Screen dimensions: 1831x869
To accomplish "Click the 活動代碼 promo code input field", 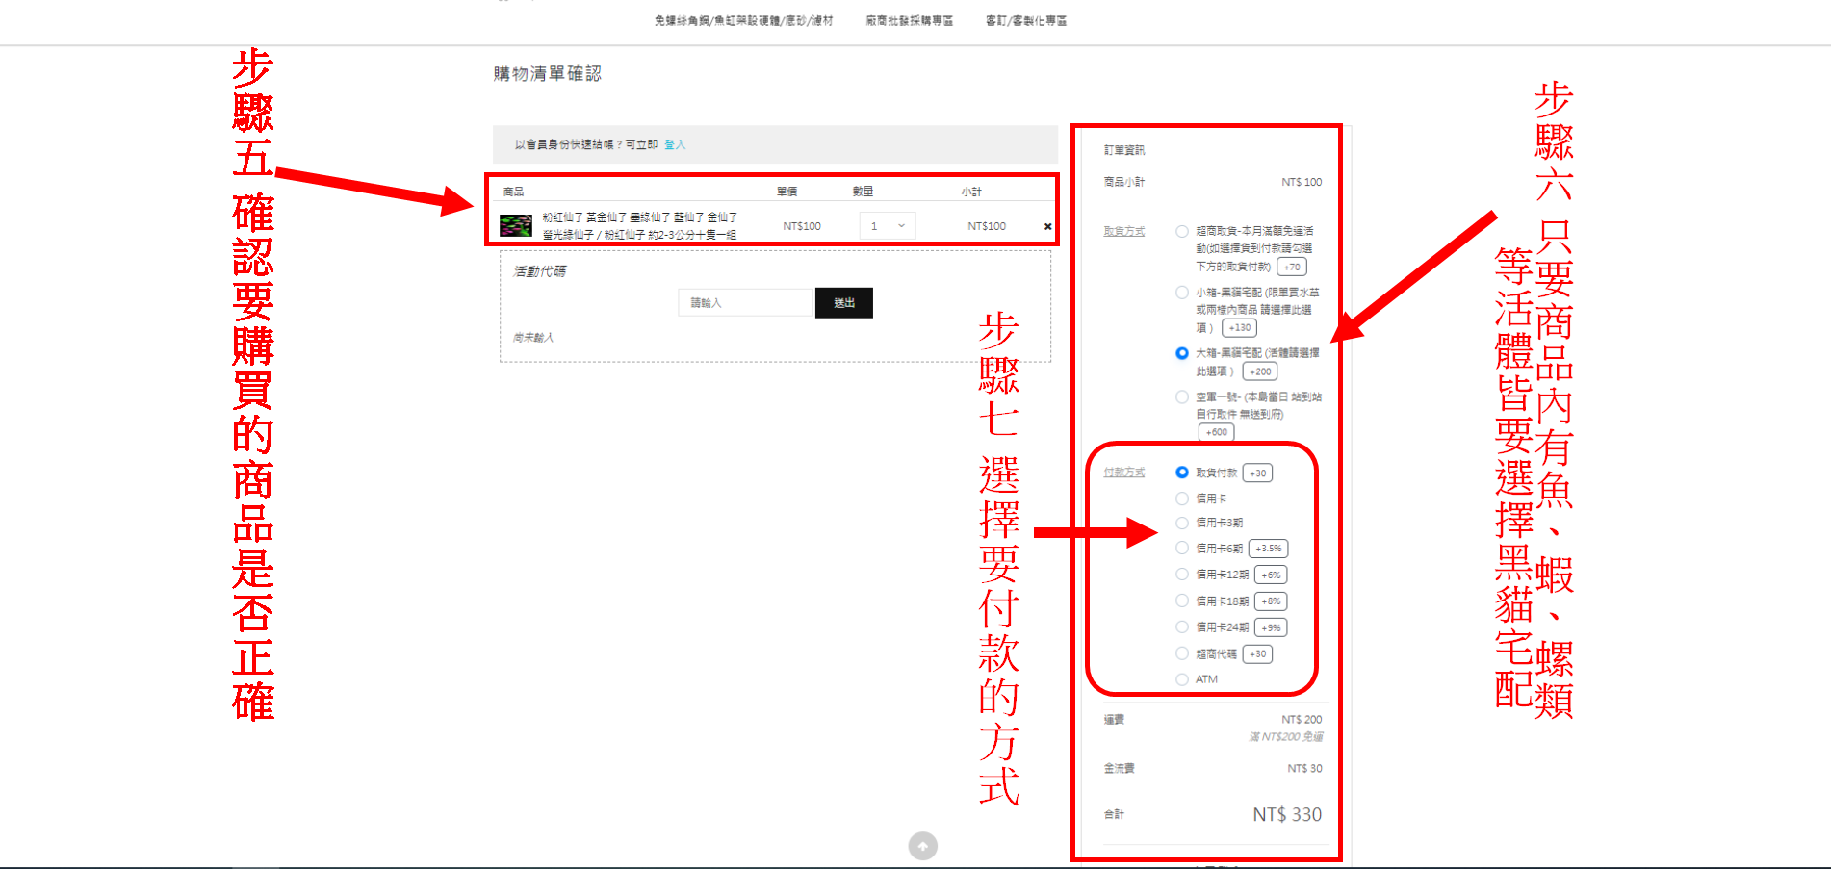I will click(x=745, y=303).
